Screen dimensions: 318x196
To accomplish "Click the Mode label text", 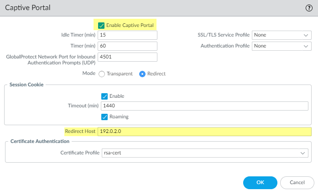I will tap(89, 74).
